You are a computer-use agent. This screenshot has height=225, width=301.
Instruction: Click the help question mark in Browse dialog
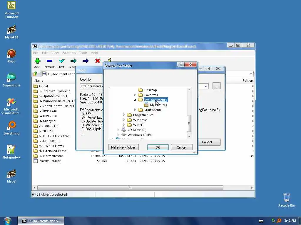[181, 64]
